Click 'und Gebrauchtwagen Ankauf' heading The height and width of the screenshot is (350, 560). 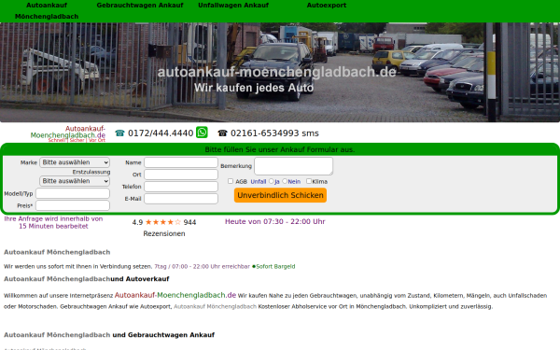(163, 335)
